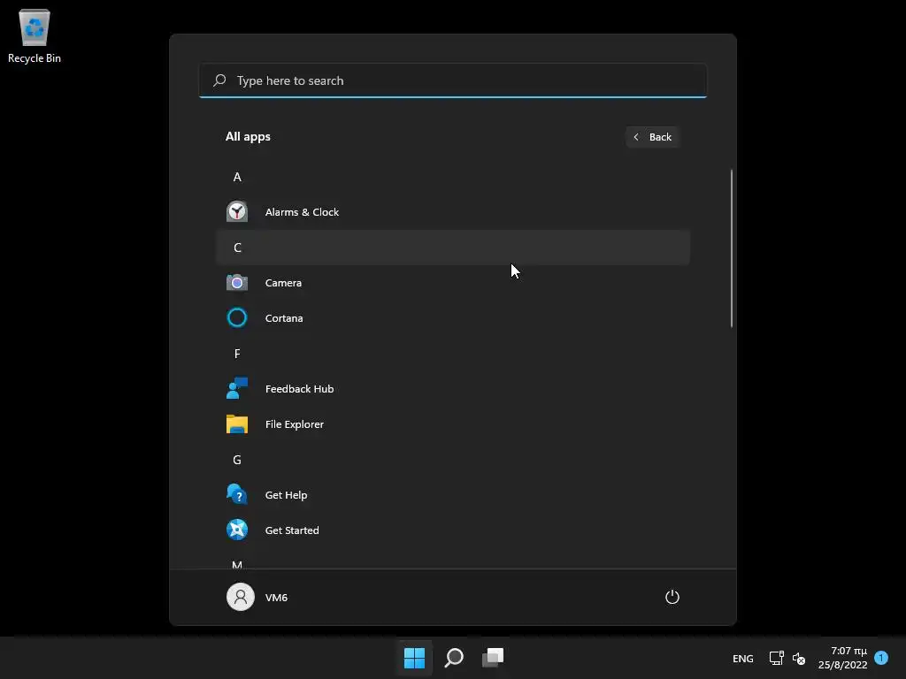Launch the Camera app icon
This screenshot has width=906, height=679.
[237, 283]
